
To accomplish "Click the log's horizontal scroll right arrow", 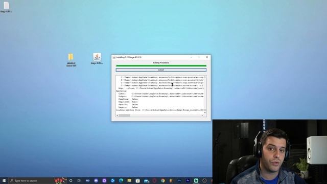I will tap(202, 116).
